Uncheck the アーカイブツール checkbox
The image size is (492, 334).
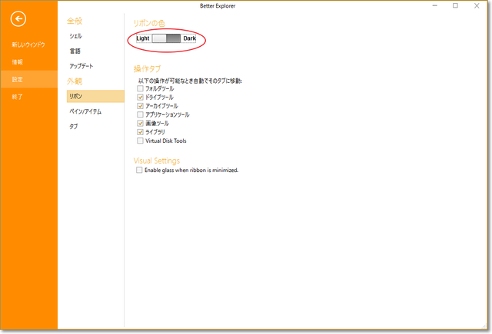point(139,106)
